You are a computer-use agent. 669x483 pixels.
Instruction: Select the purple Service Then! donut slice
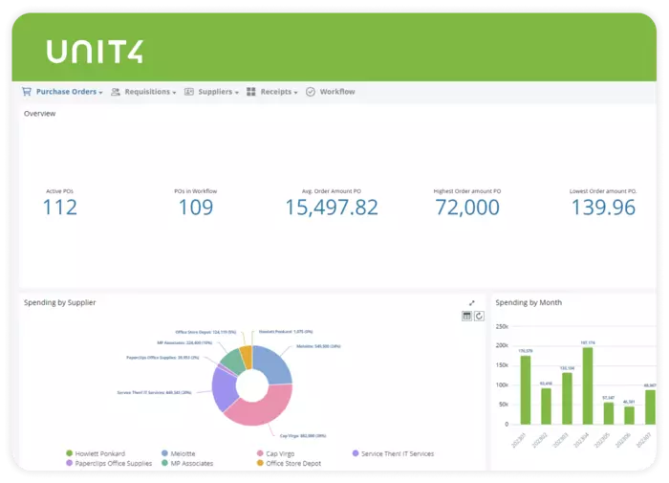(223, 388)
